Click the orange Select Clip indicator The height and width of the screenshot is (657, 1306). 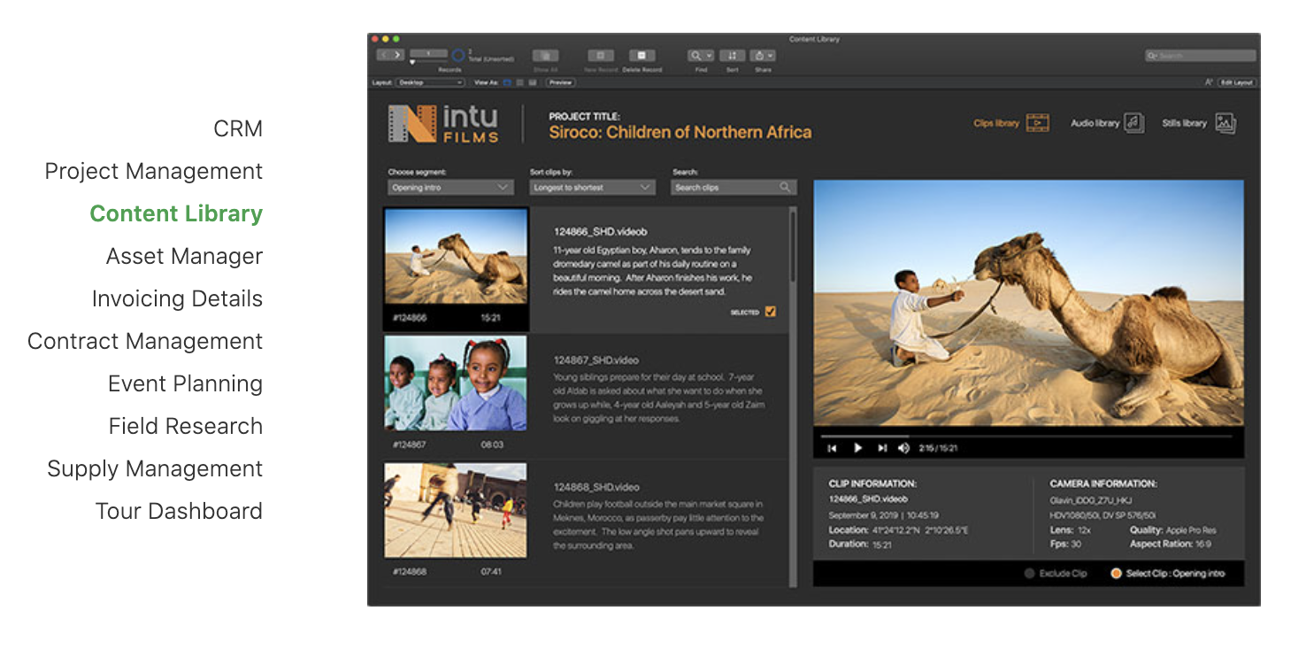click(1117, 574)
